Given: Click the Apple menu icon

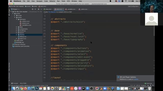Looking at the screenshot, I should [11, 1].
